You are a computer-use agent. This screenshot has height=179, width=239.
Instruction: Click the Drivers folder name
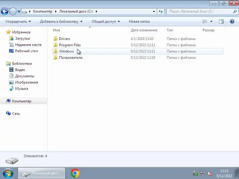tap(65, 39)
